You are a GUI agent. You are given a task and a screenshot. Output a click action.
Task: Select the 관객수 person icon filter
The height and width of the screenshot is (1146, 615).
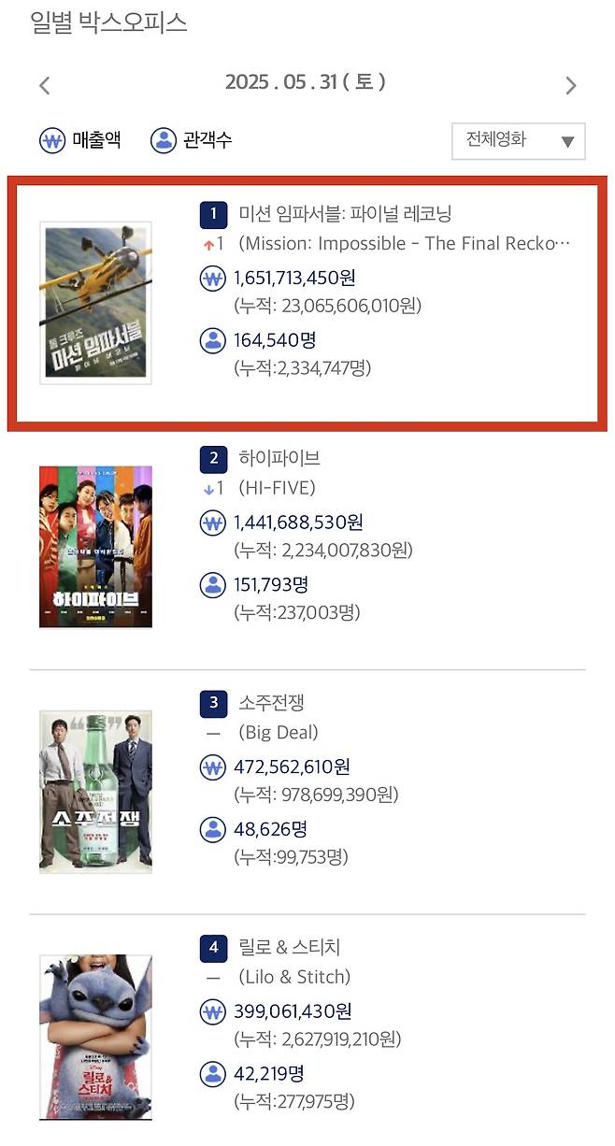(163, 140)
